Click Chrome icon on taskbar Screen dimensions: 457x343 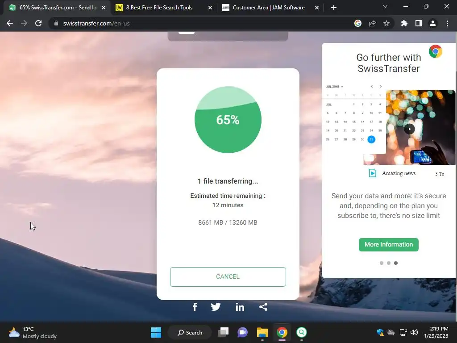pyautogui.click(x=282, y=332)
